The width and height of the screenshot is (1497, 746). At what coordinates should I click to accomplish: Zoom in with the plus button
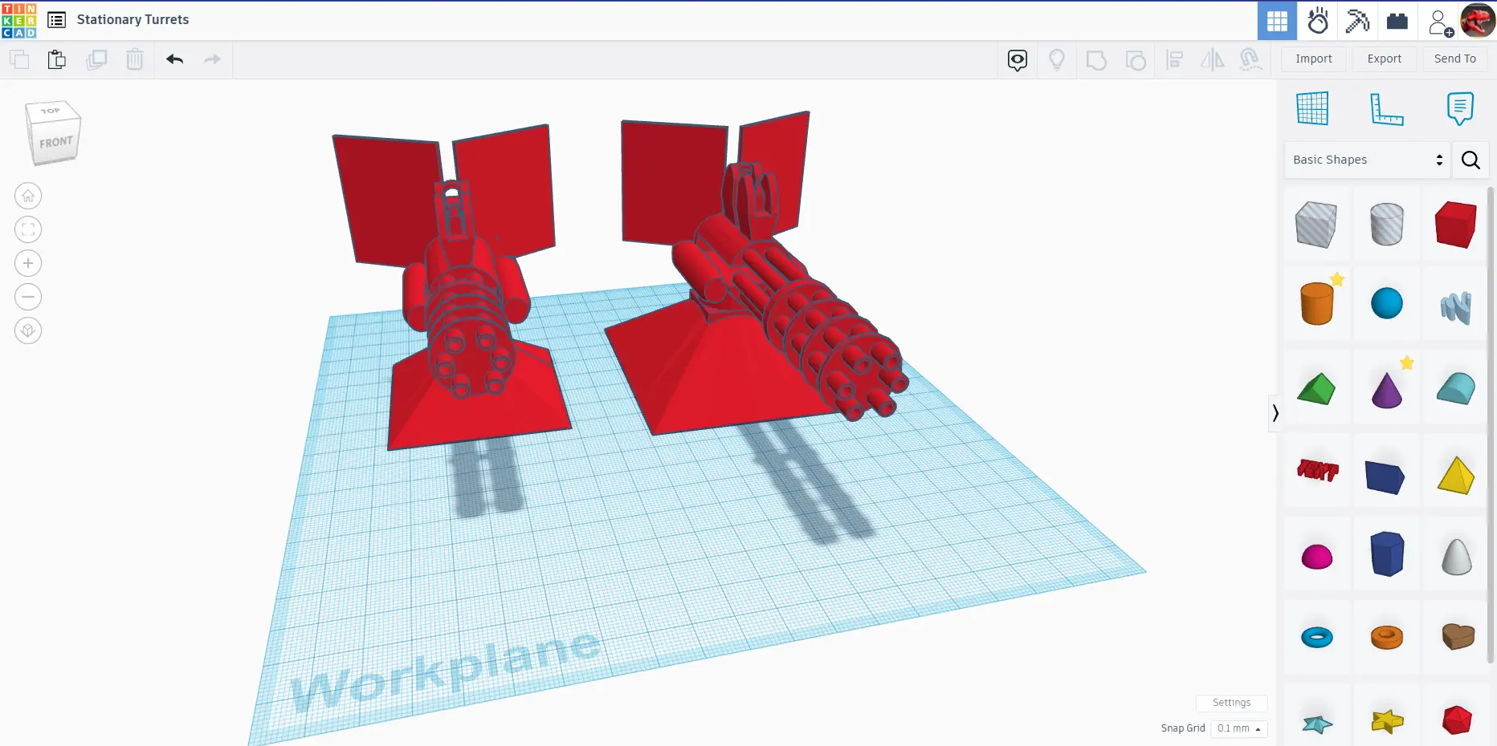point(28,263)
